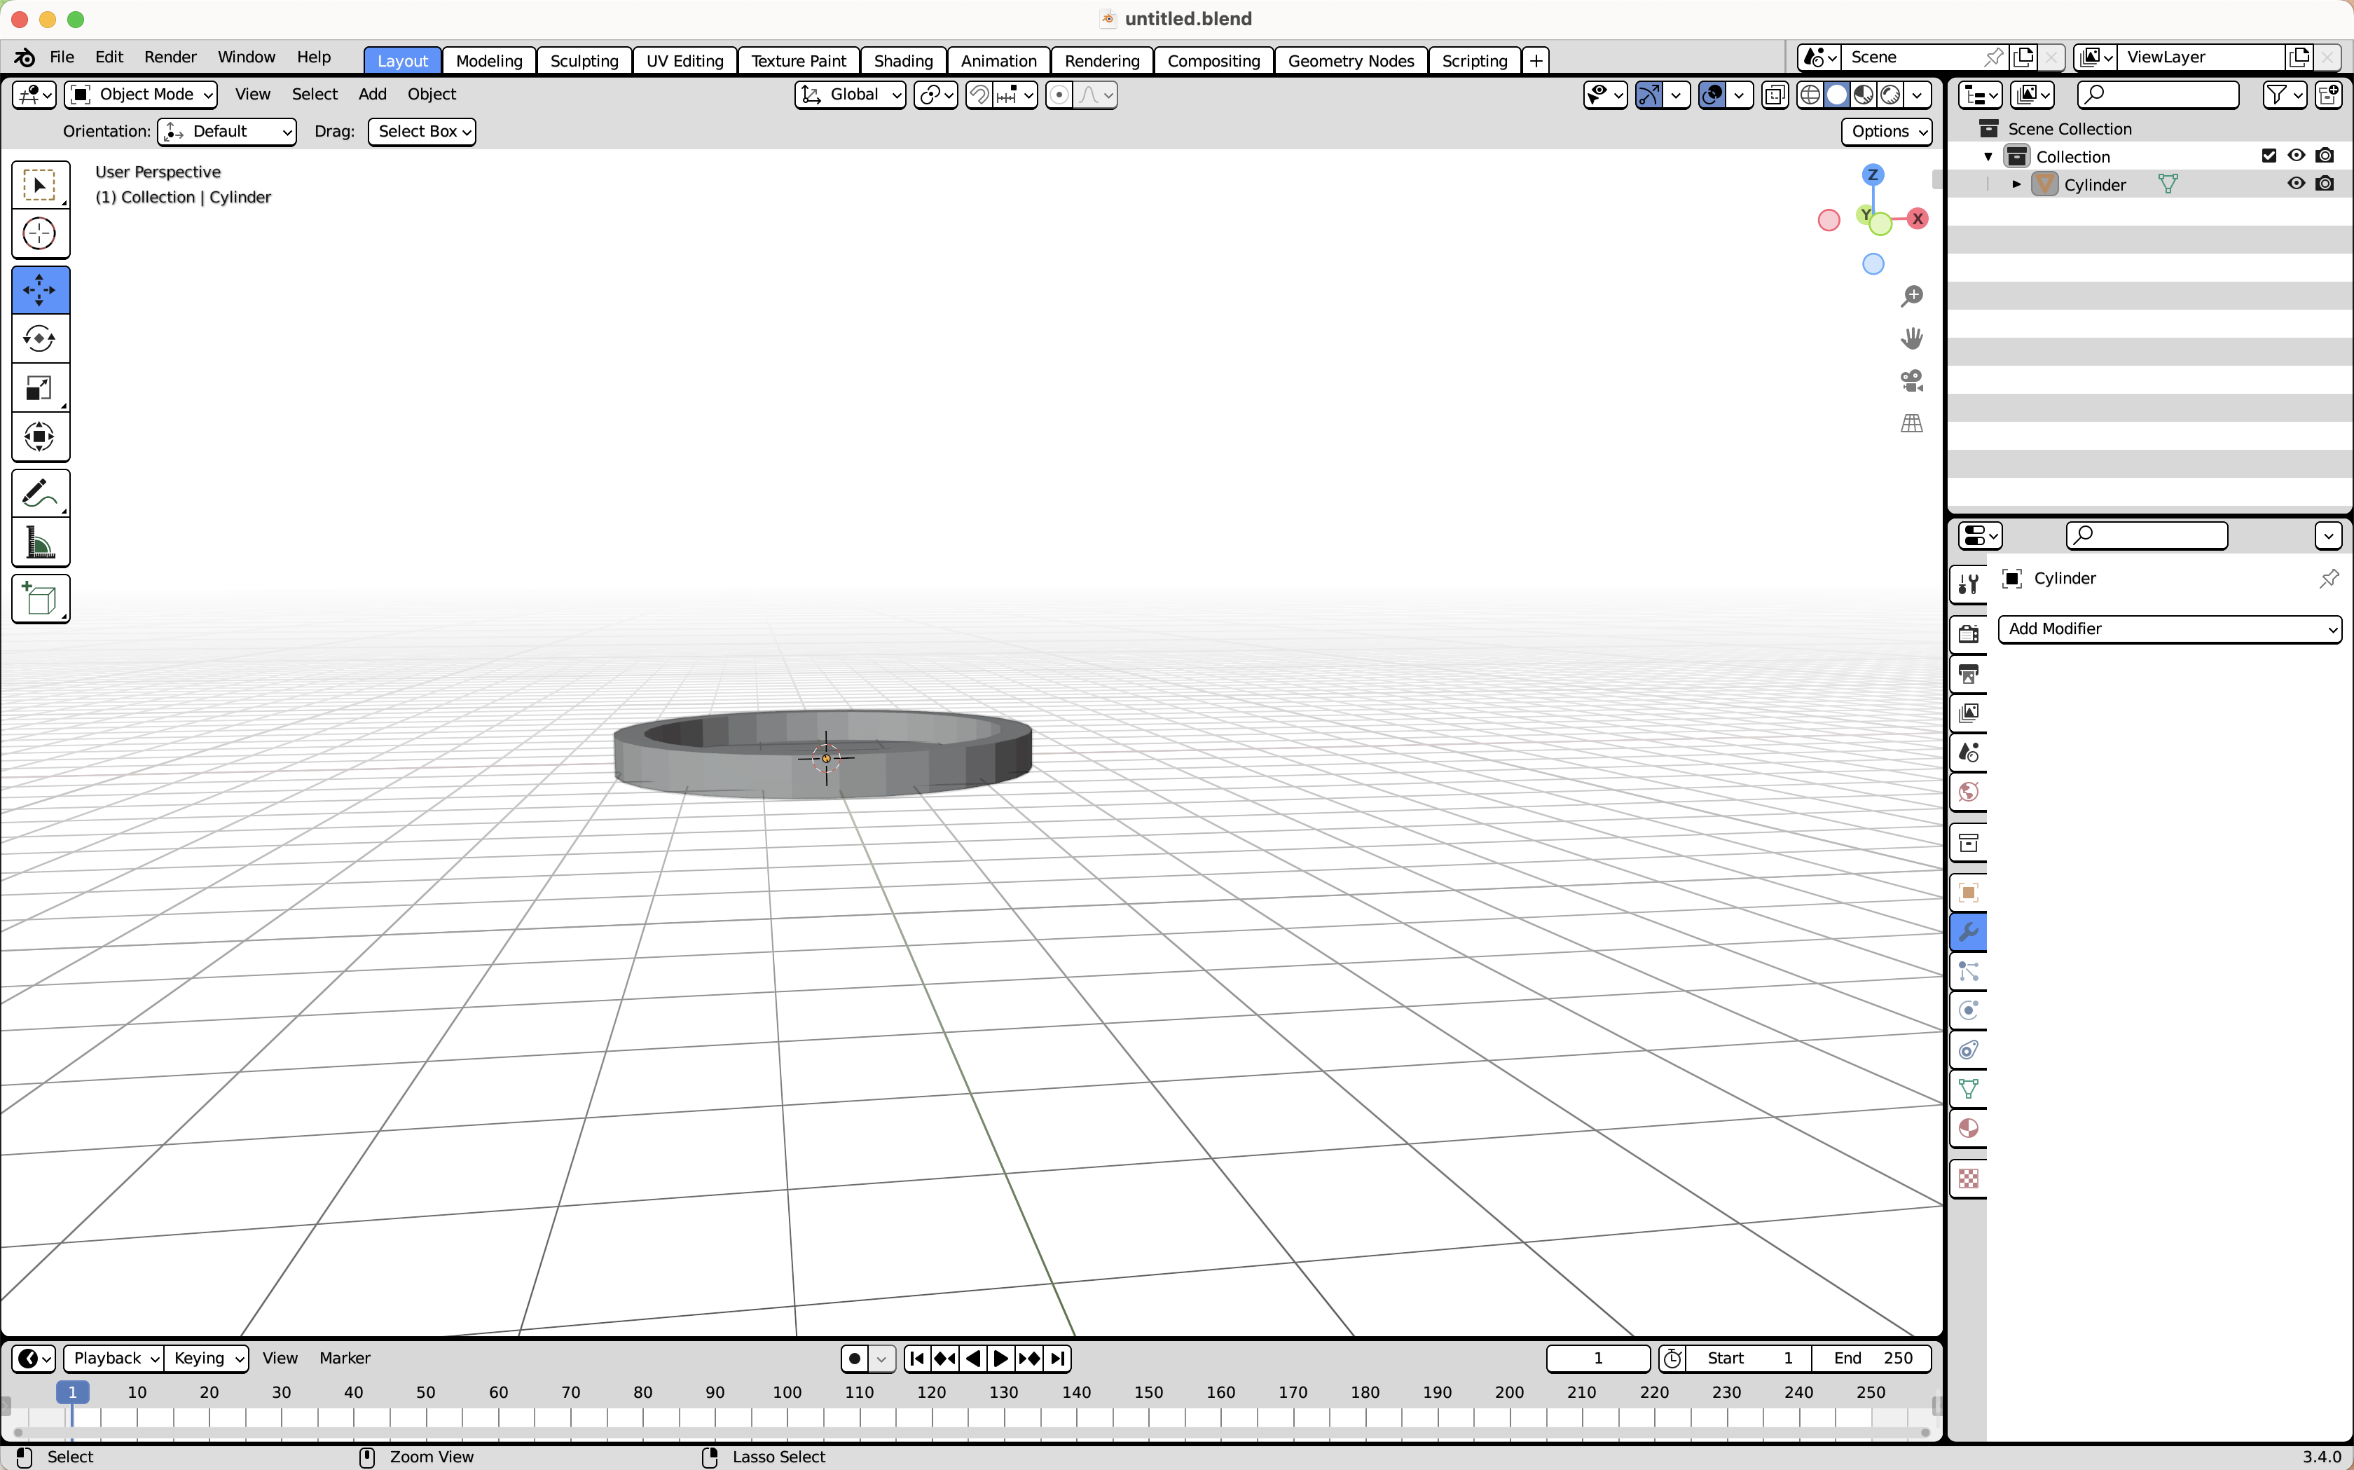Viewport: 2354px width, 1470px height.
Task: Toggle the Collection exclude checkbox
Action: [2269, 155]
